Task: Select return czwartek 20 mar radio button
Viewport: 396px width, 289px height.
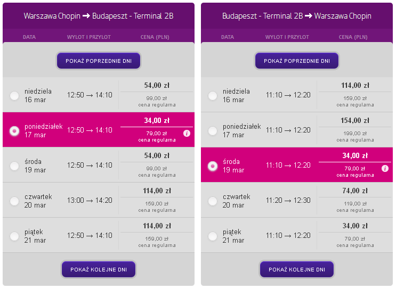Action: click(213, 201)
